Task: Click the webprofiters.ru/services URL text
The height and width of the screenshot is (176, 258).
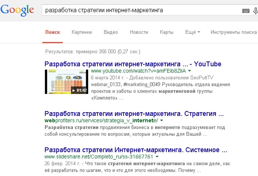Action: pyautogui.click(x=101, y=121)
